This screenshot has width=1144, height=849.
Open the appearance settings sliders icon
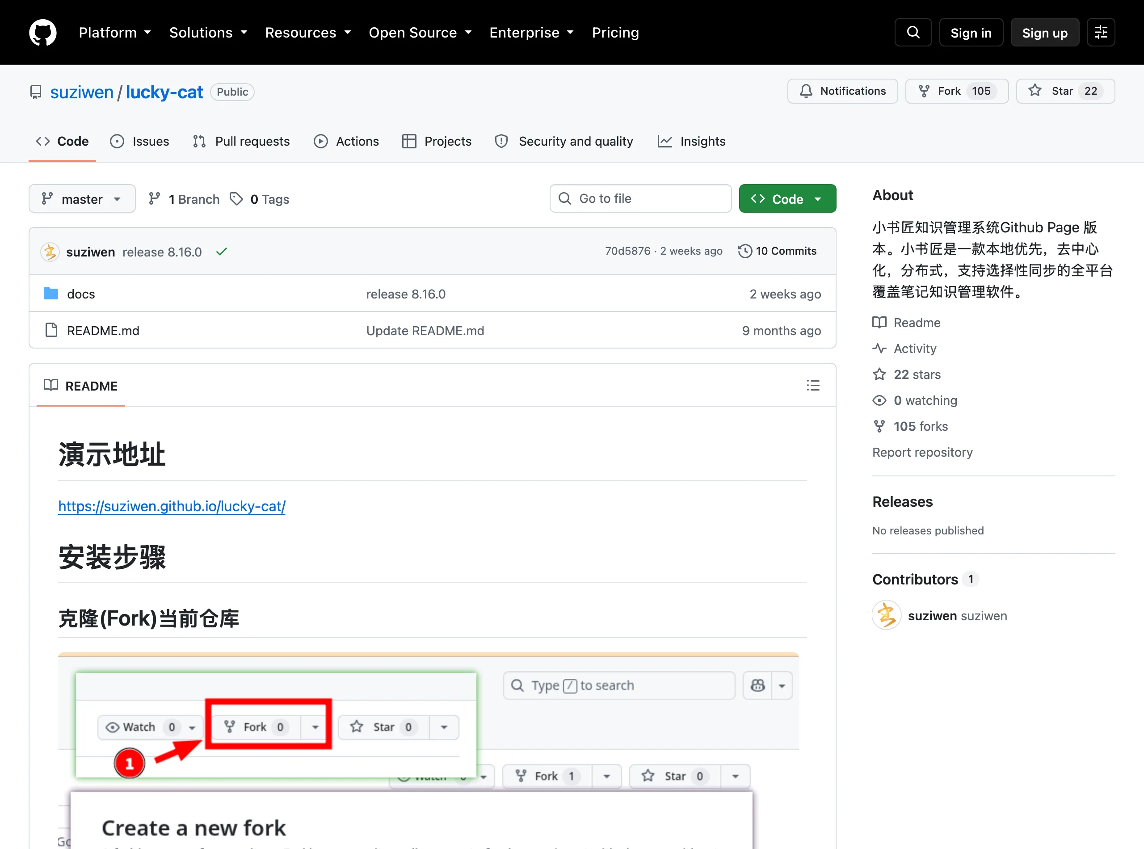click(1100, 32)
